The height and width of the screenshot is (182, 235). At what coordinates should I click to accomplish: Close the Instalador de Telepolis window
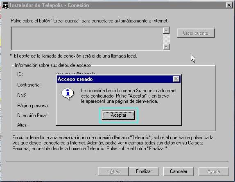[x=229, y=5]
